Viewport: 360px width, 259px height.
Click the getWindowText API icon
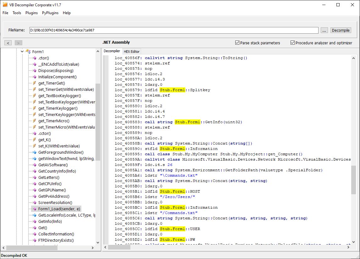click(35, 158)
